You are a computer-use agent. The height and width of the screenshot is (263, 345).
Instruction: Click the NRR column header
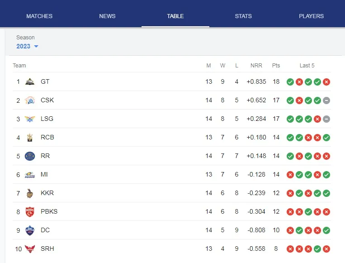pos(256,66)
